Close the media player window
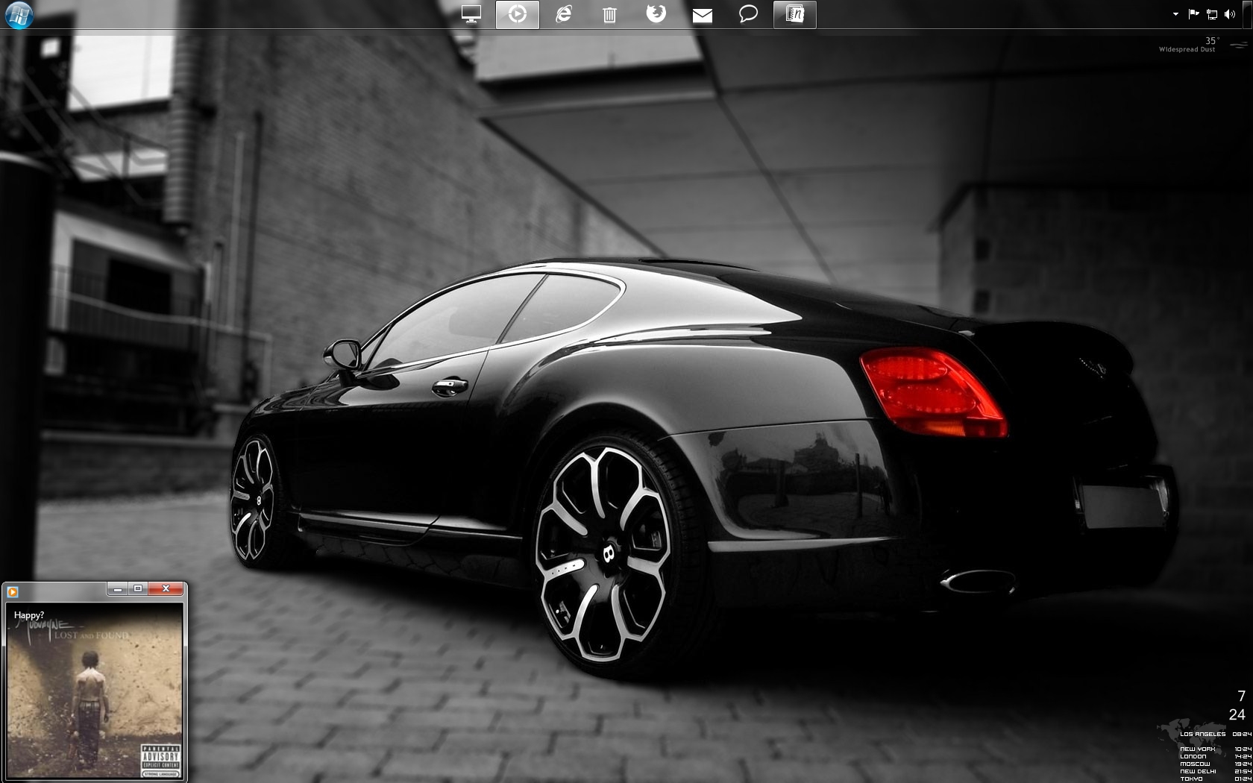This screenshot has height=783, width=1253. tap(166, 589)
